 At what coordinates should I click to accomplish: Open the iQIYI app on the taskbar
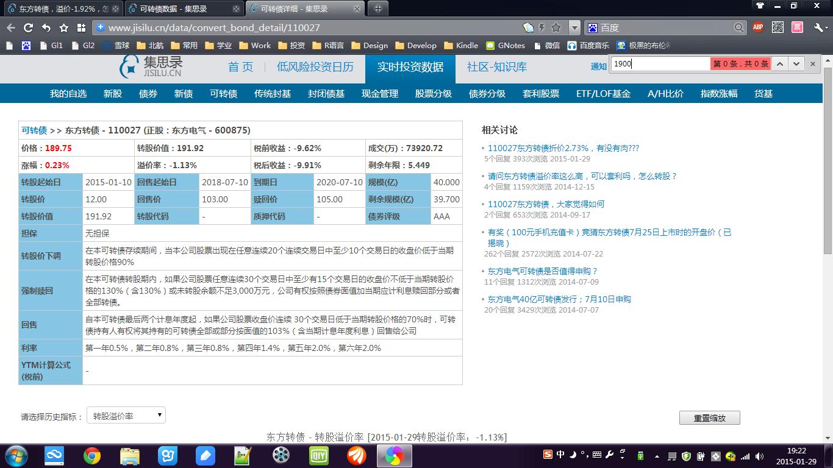(x=319, y=456)
